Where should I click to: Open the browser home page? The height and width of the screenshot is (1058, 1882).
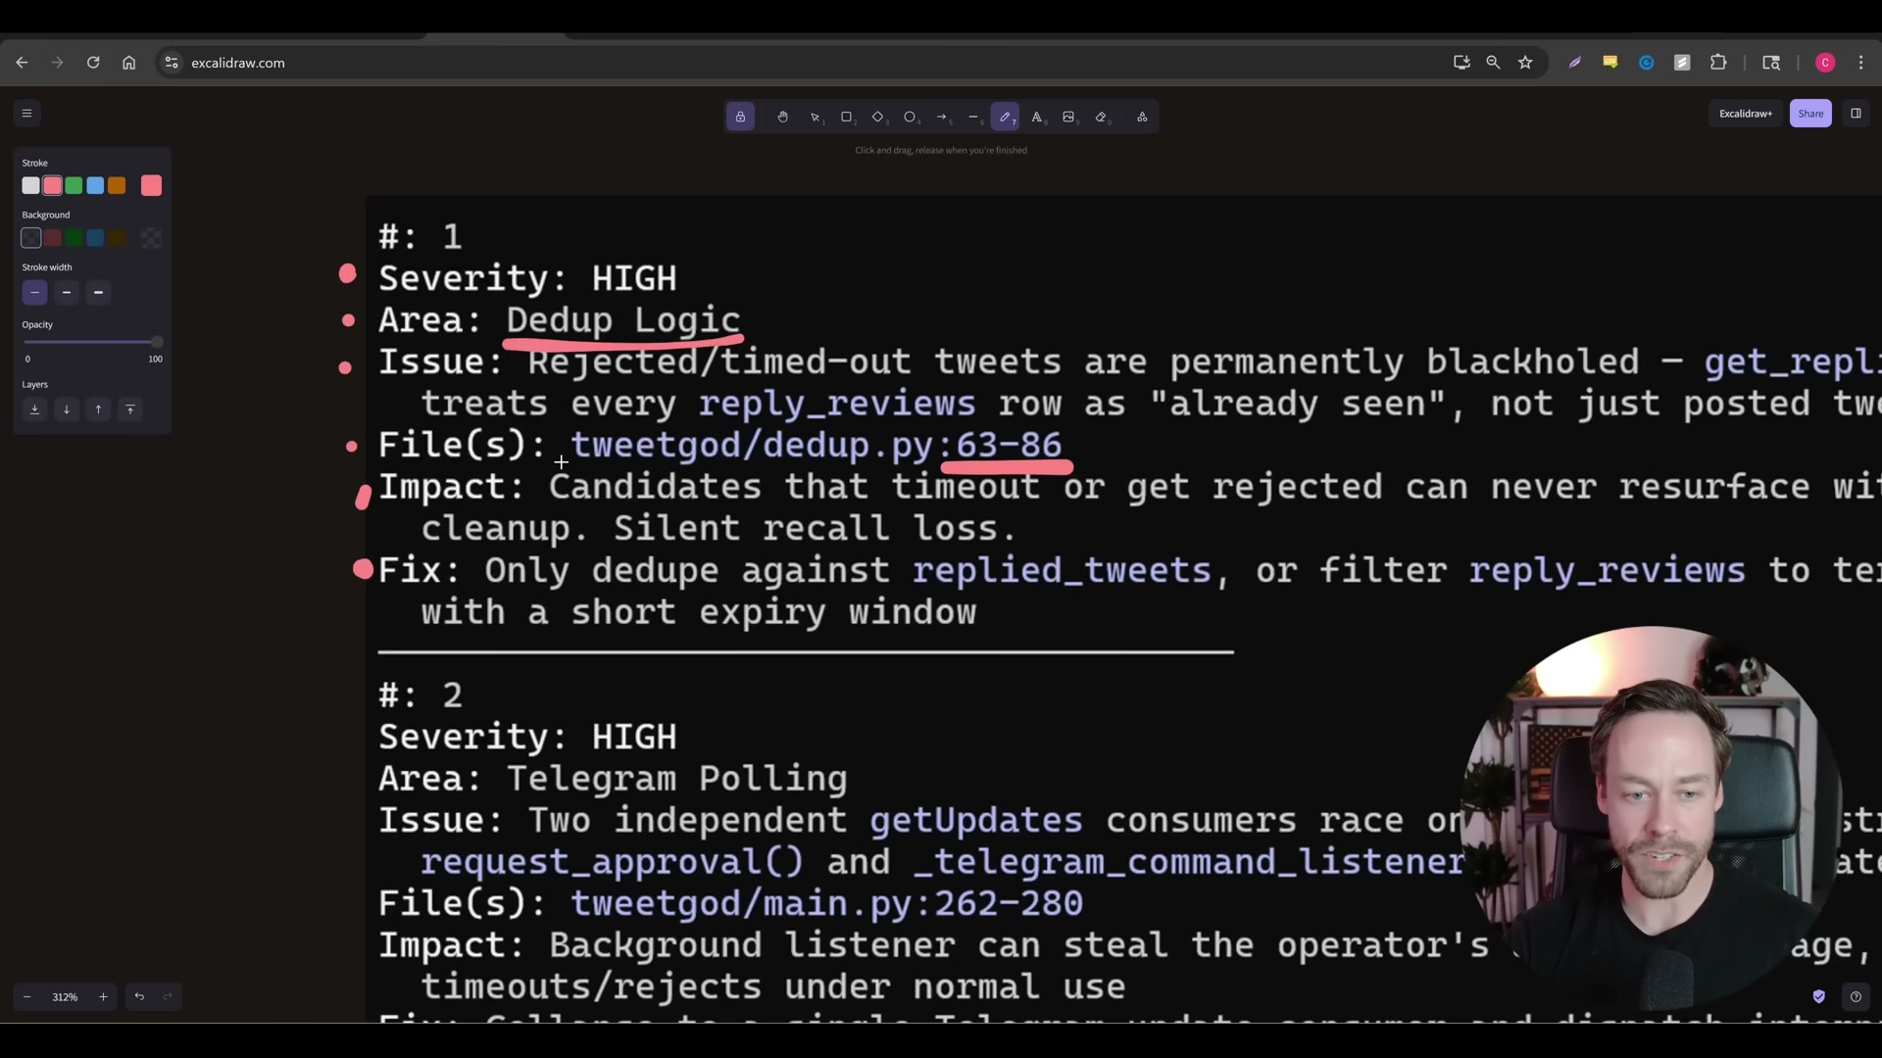(128, 63)
